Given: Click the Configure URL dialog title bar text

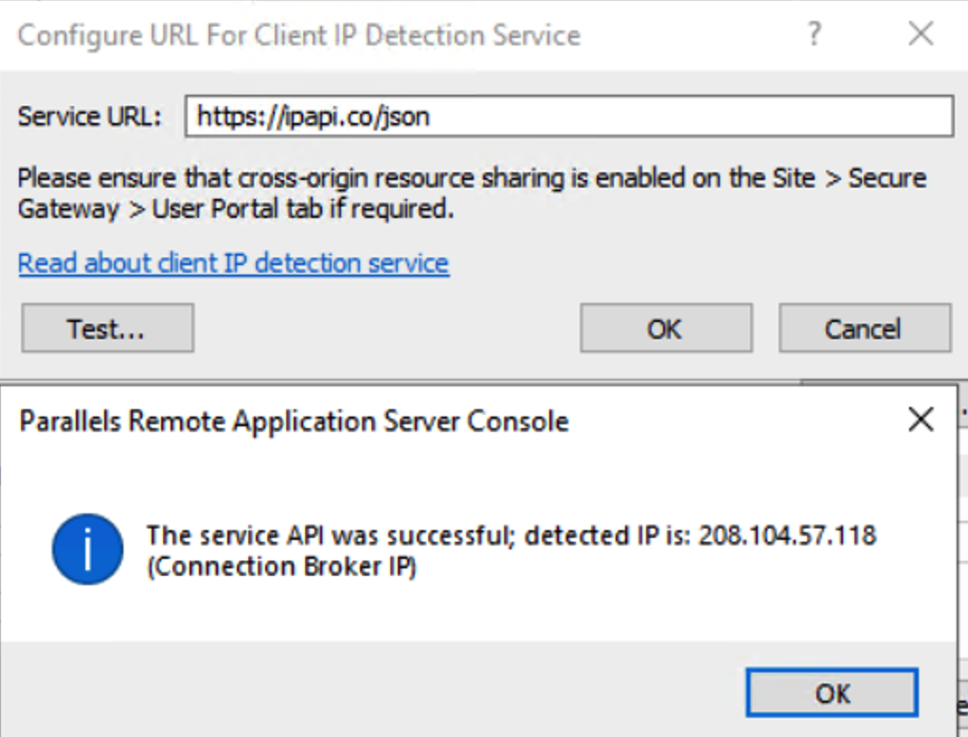Looking at the screenshot, I should pos(298,36).
